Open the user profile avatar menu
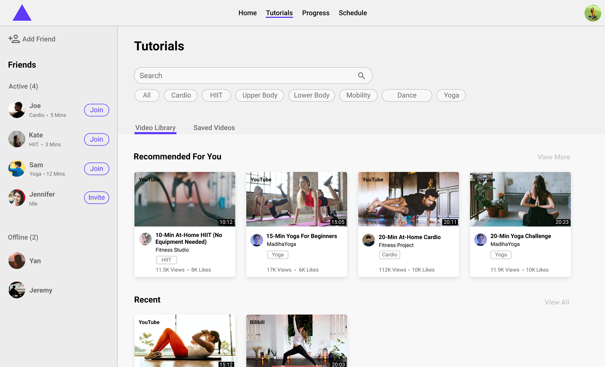The width and height of the screenshot is (605, 367). click(x=593, y=13)
